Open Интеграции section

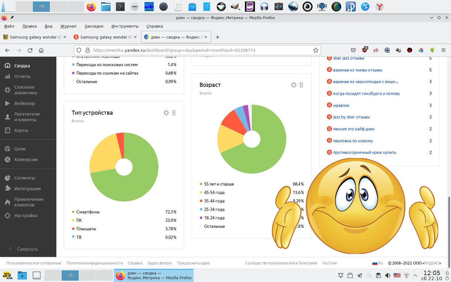pos(27,188)
